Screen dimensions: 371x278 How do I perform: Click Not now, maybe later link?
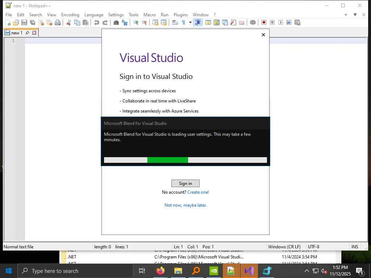pyautogui.click(x=185, y=205)
